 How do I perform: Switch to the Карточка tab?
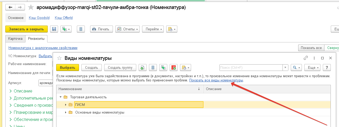point(15,39)
